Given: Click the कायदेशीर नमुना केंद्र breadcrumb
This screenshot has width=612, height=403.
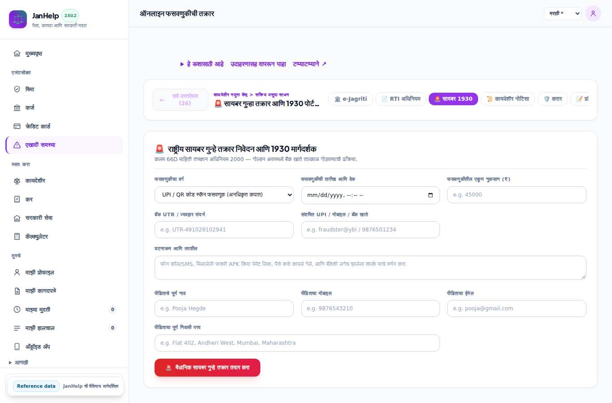Looking at the screenshot, I should point(231,95).
